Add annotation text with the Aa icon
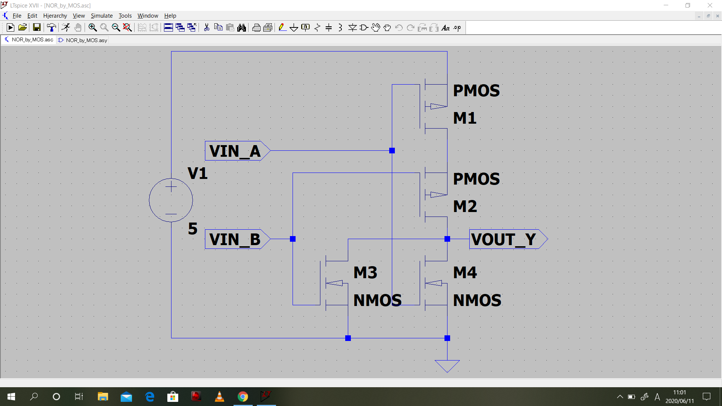Viewport: 722px width, 406px height. tap(446, 27)
